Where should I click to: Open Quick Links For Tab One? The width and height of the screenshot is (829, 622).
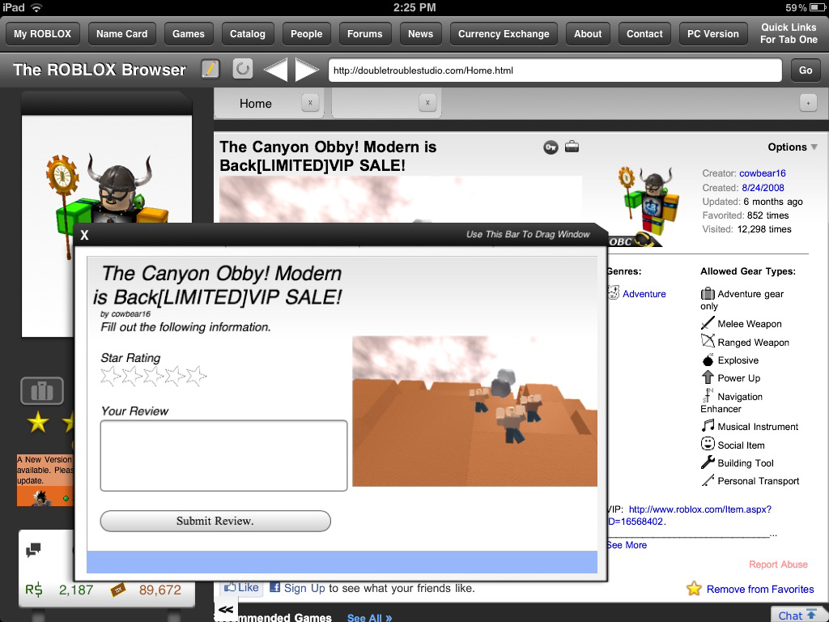[x=789, y=33]
